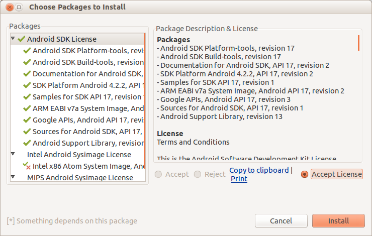Select the Accept radio button
Viewport: 372px width, 236px height.
(x=158, y=174)
